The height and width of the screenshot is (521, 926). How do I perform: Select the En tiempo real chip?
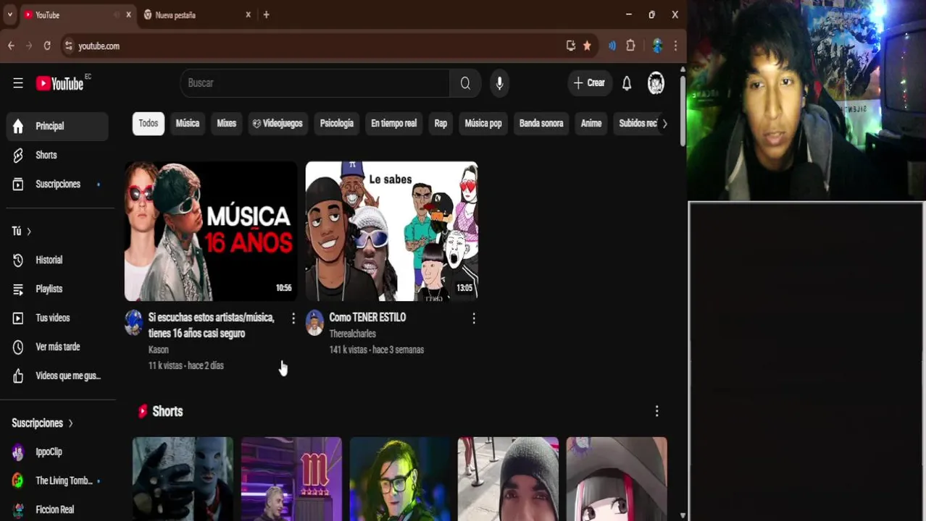click(x=393, y=124)
